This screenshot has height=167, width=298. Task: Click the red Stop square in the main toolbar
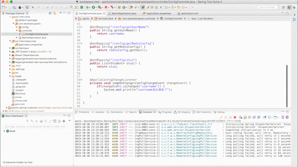tap(106, 7)
